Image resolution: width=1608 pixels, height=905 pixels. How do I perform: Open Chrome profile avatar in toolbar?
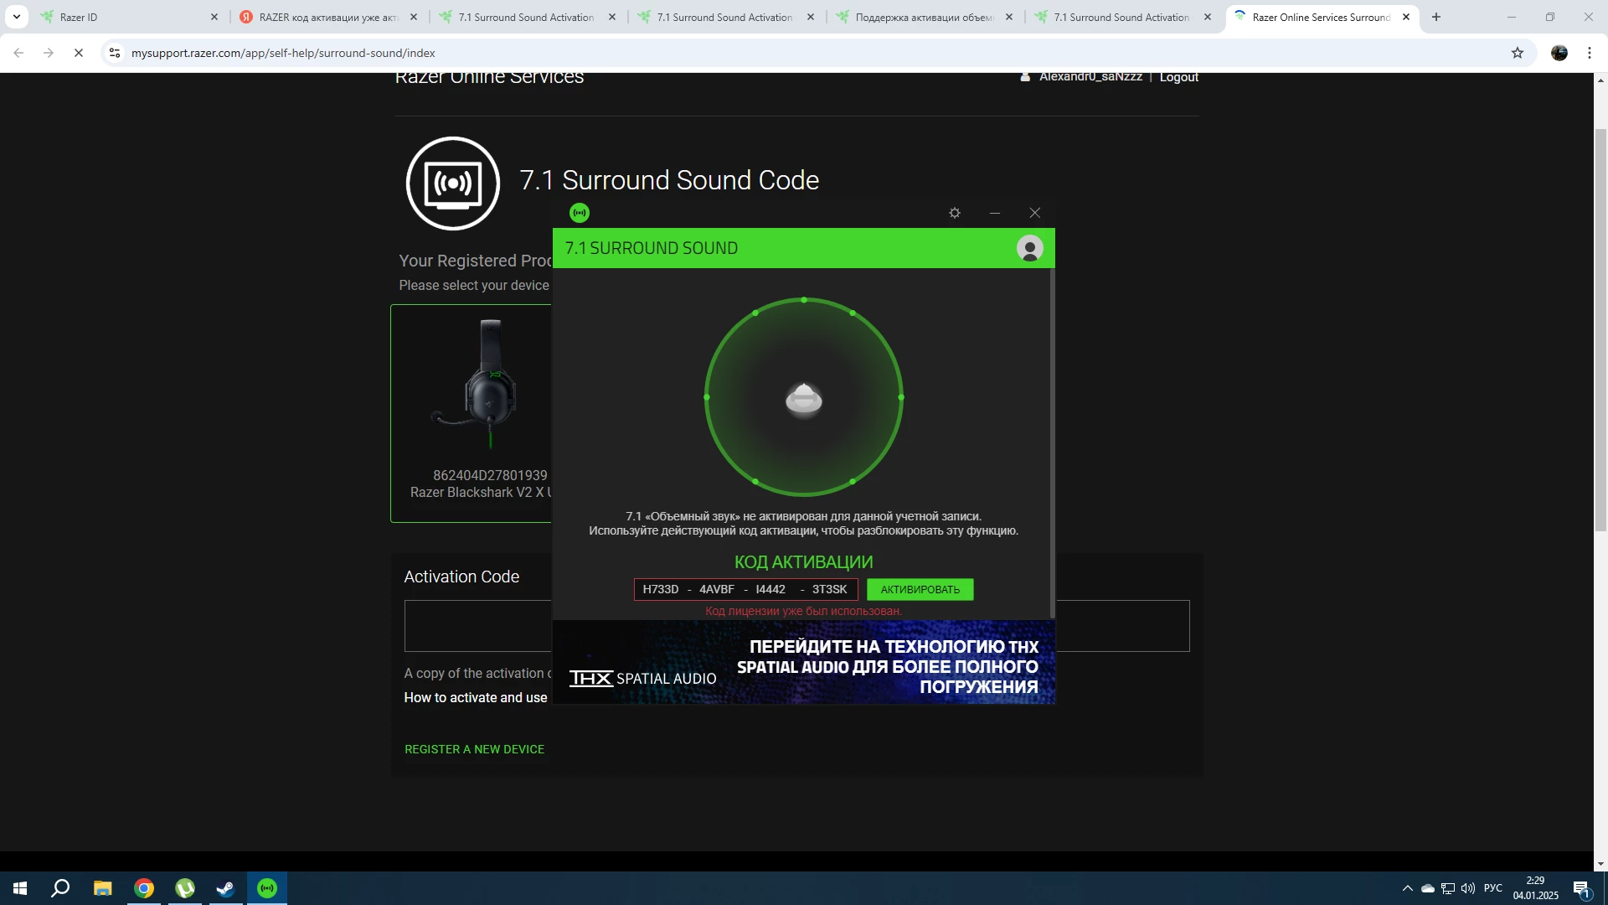(1559, 53)
